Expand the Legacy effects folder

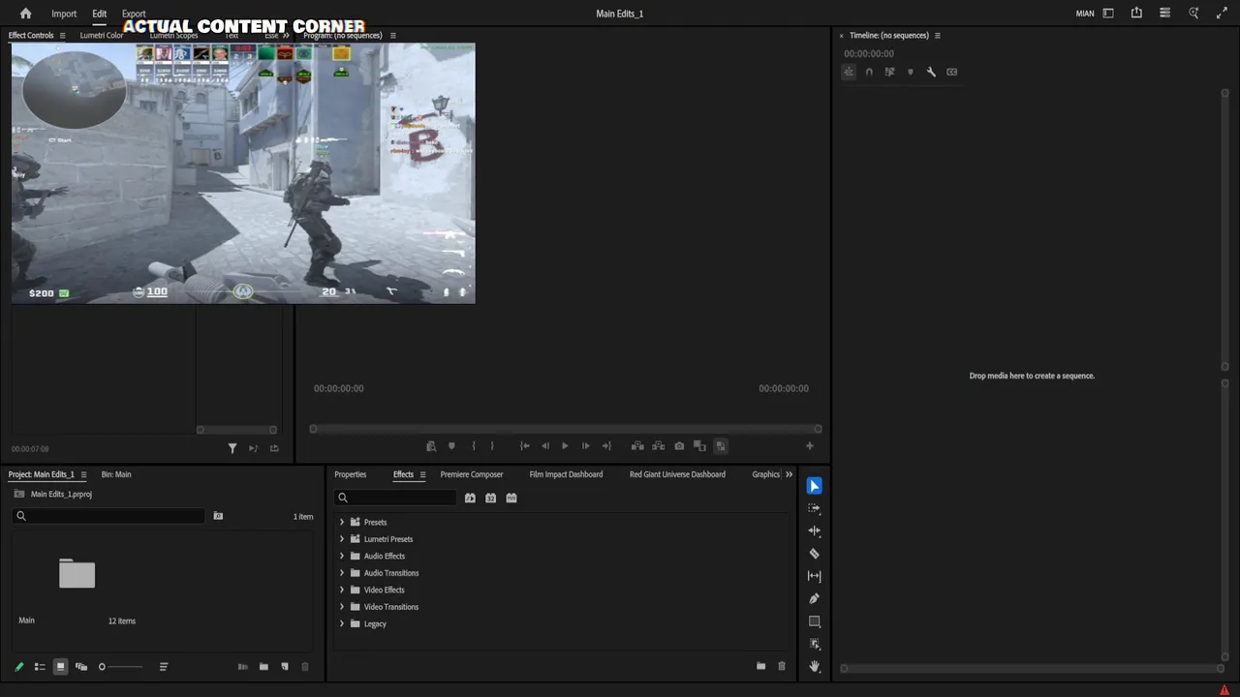[x=341, y=624]
